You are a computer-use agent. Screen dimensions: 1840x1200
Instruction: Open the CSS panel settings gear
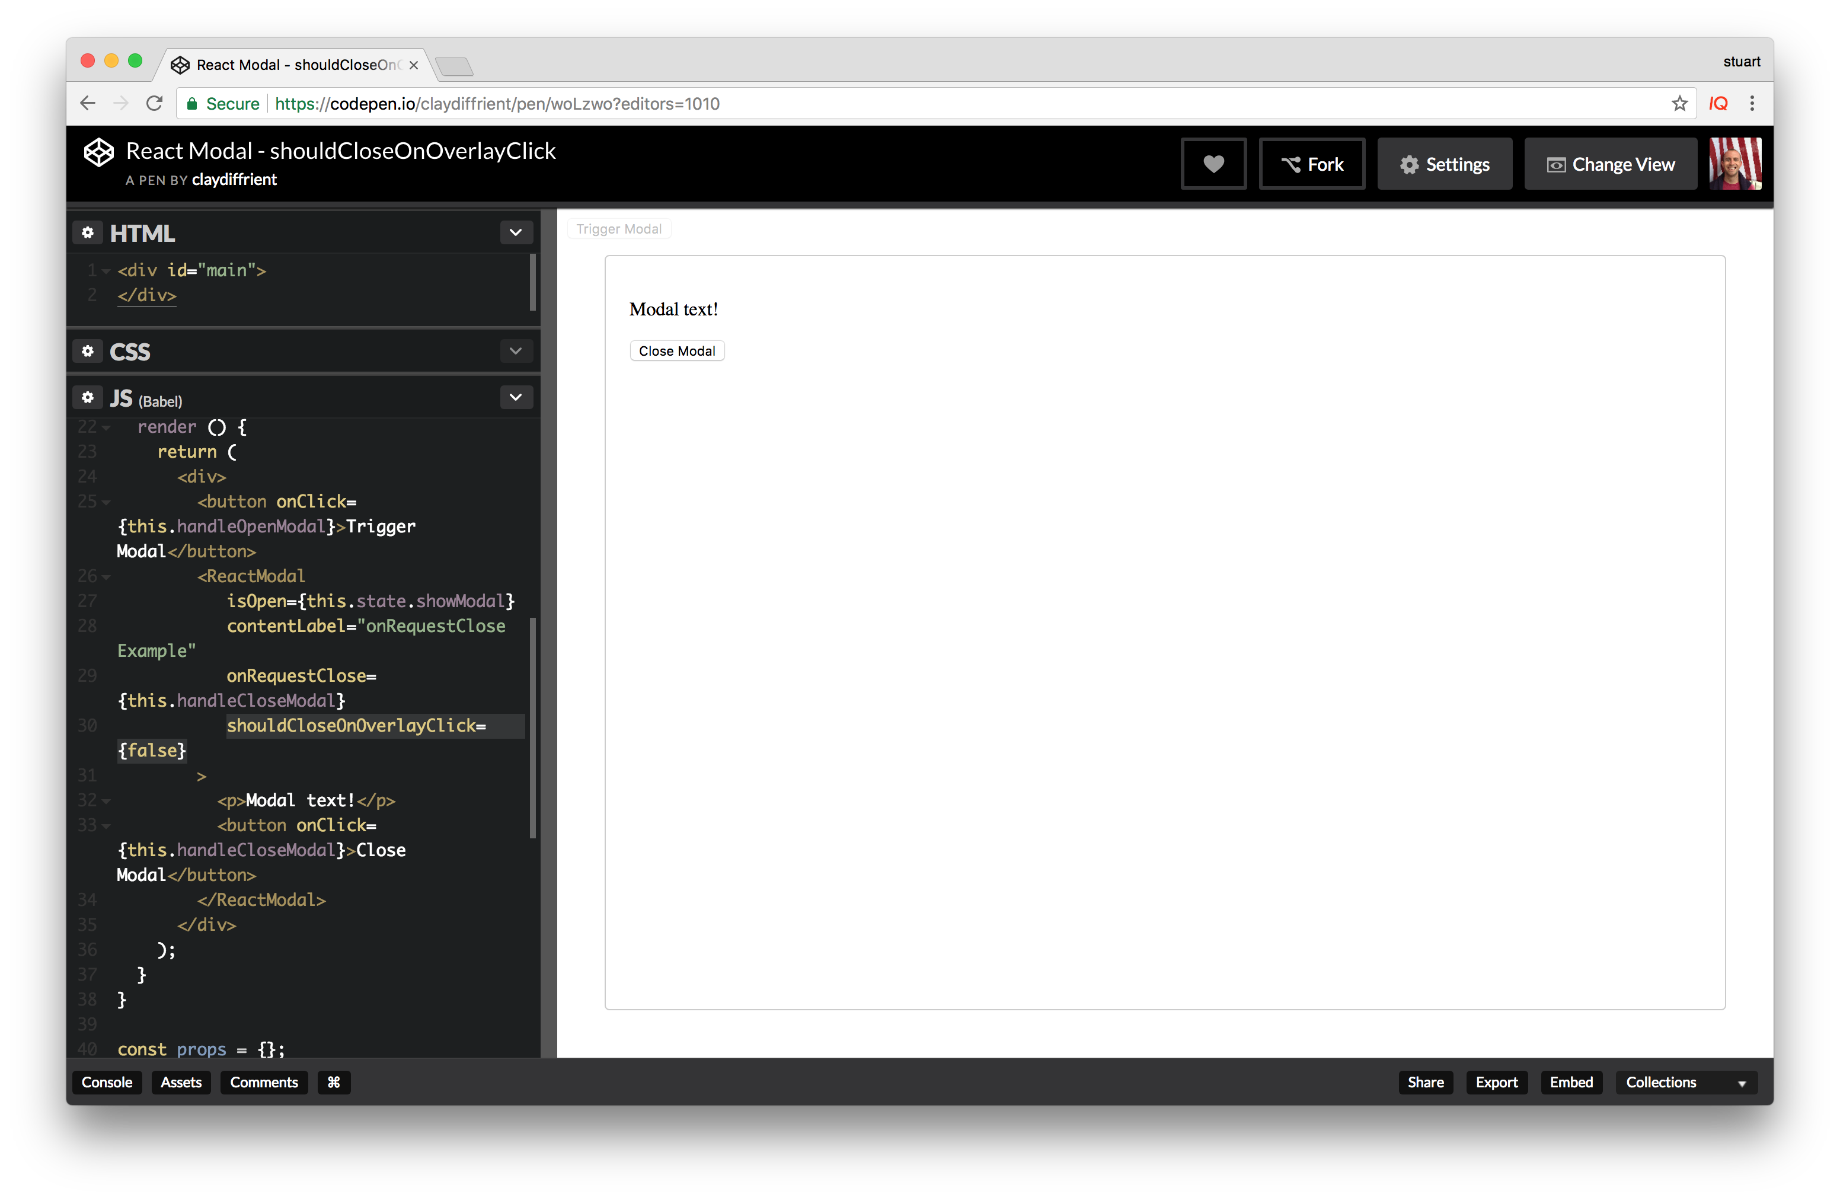coord(87,351)
